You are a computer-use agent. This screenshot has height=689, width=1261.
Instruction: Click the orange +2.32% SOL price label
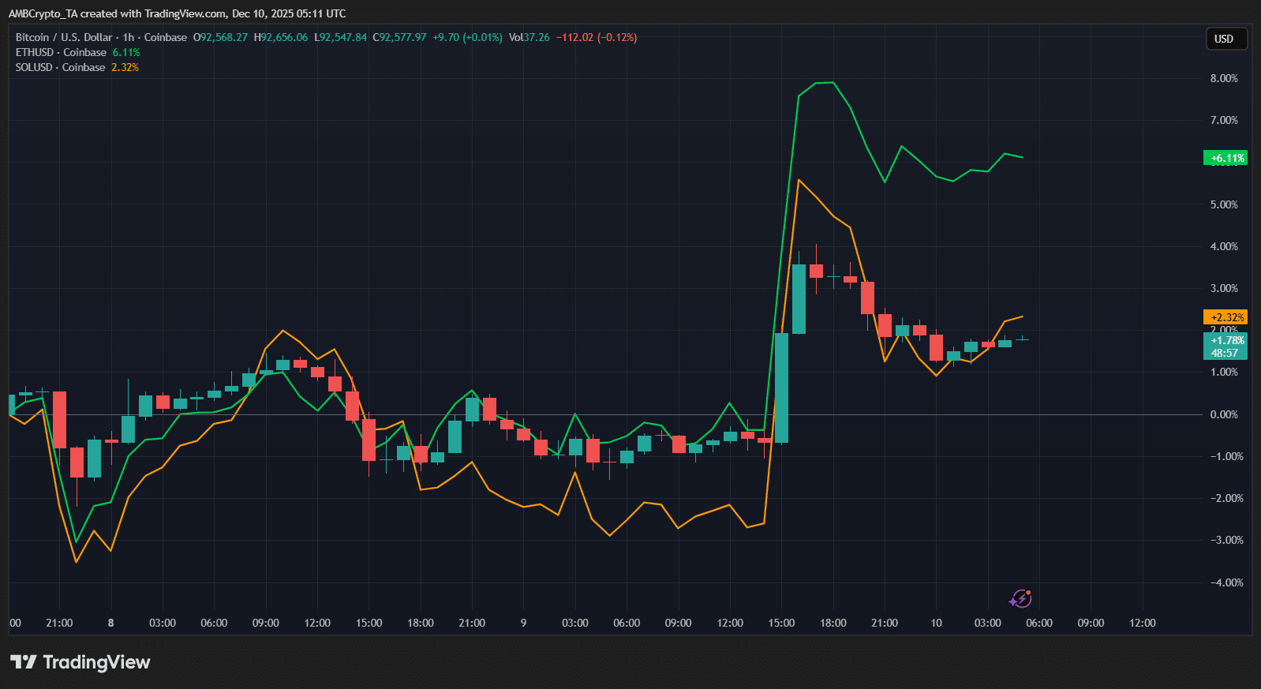(x=1225, y=317)
